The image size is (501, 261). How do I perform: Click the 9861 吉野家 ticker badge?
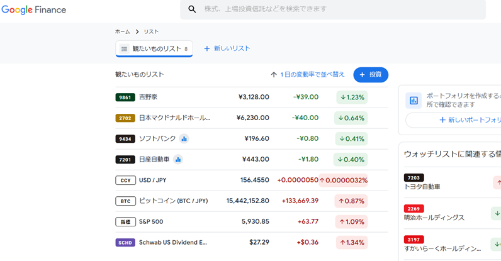[x=125, y=97]
